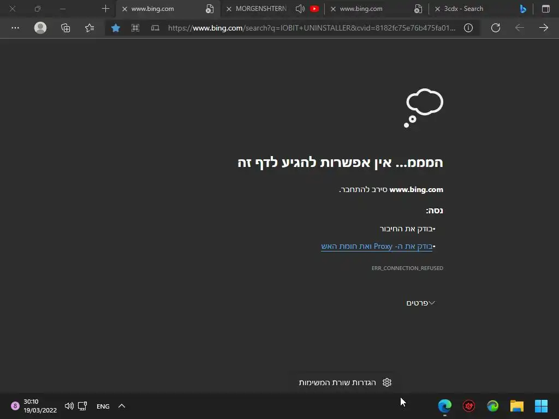Image resolution: width=559 pixels, height=419 pixels.
Task: Open the Windows Start button
Action: click(x=541, y=406)
